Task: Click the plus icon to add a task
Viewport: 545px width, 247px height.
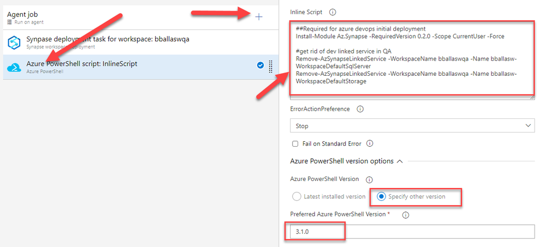Action: 259,17
